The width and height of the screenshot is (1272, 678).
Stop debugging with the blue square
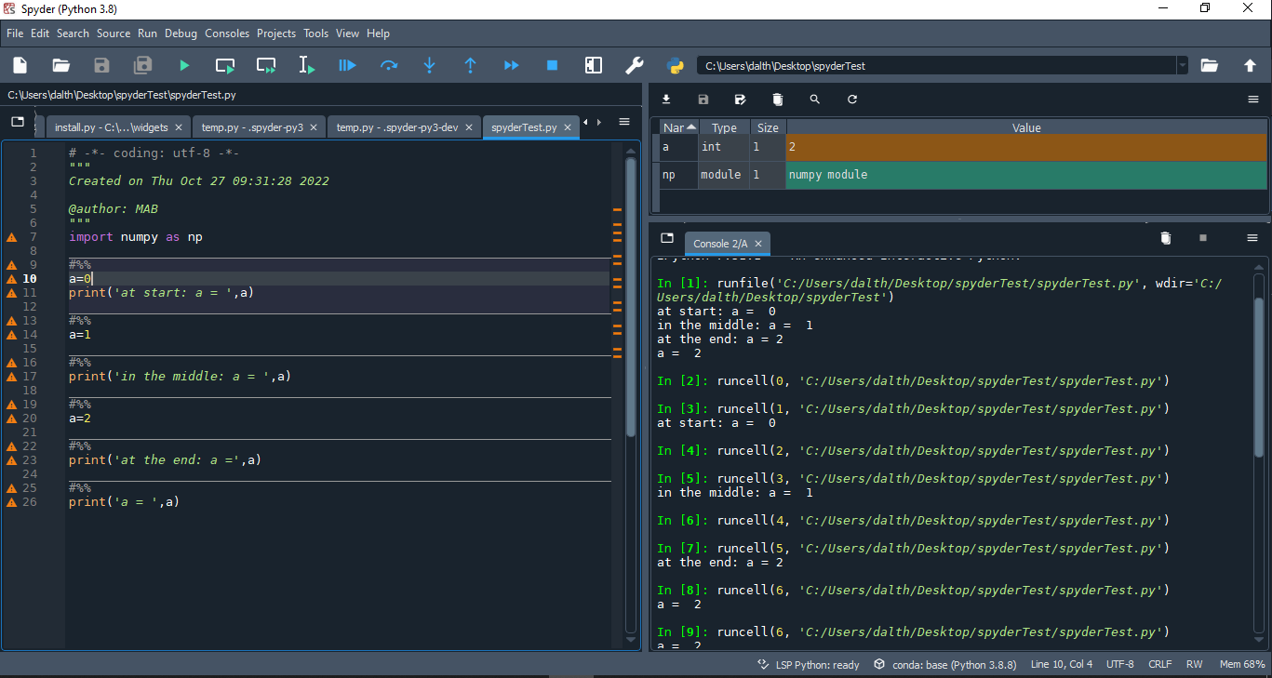pos(552,65)
